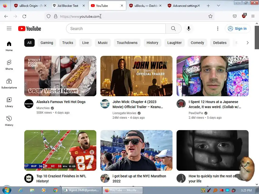This screenshot has width=259, height=194.
Task: Open the uBlock Origin extension icon
Action: pos(244,16)
